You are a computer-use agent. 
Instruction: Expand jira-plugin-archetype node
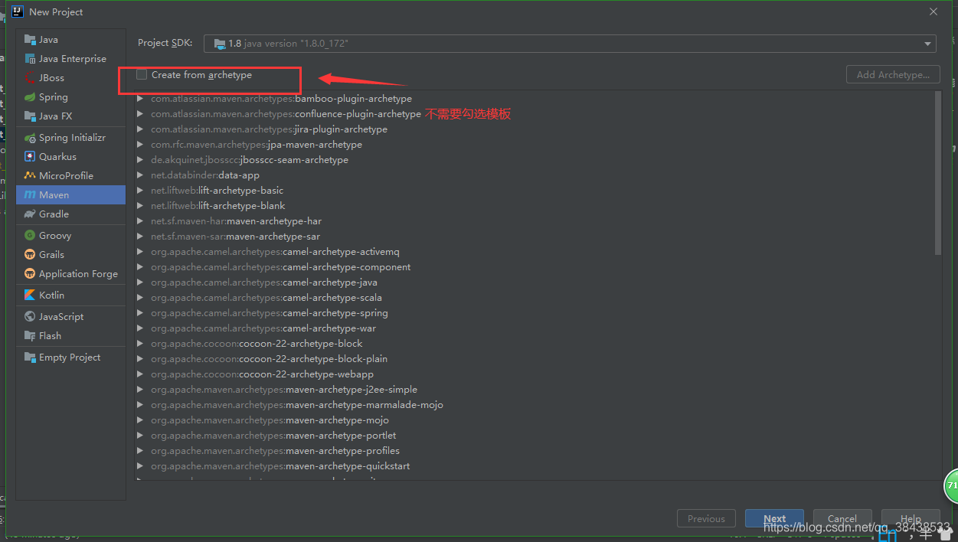click(140, 129)
